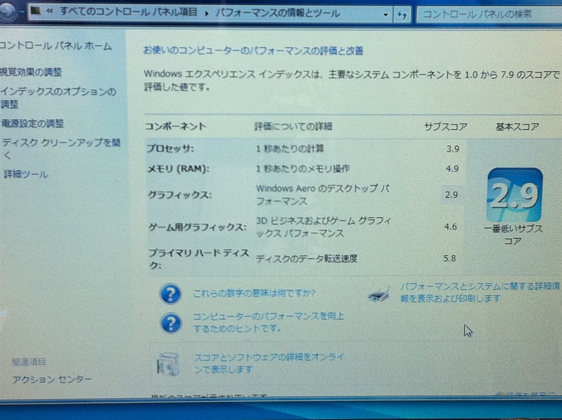562x420 pixels.
Task: Open the address bar history dropdown arrow
Action: pyautogui.click(x=386, y=15)
